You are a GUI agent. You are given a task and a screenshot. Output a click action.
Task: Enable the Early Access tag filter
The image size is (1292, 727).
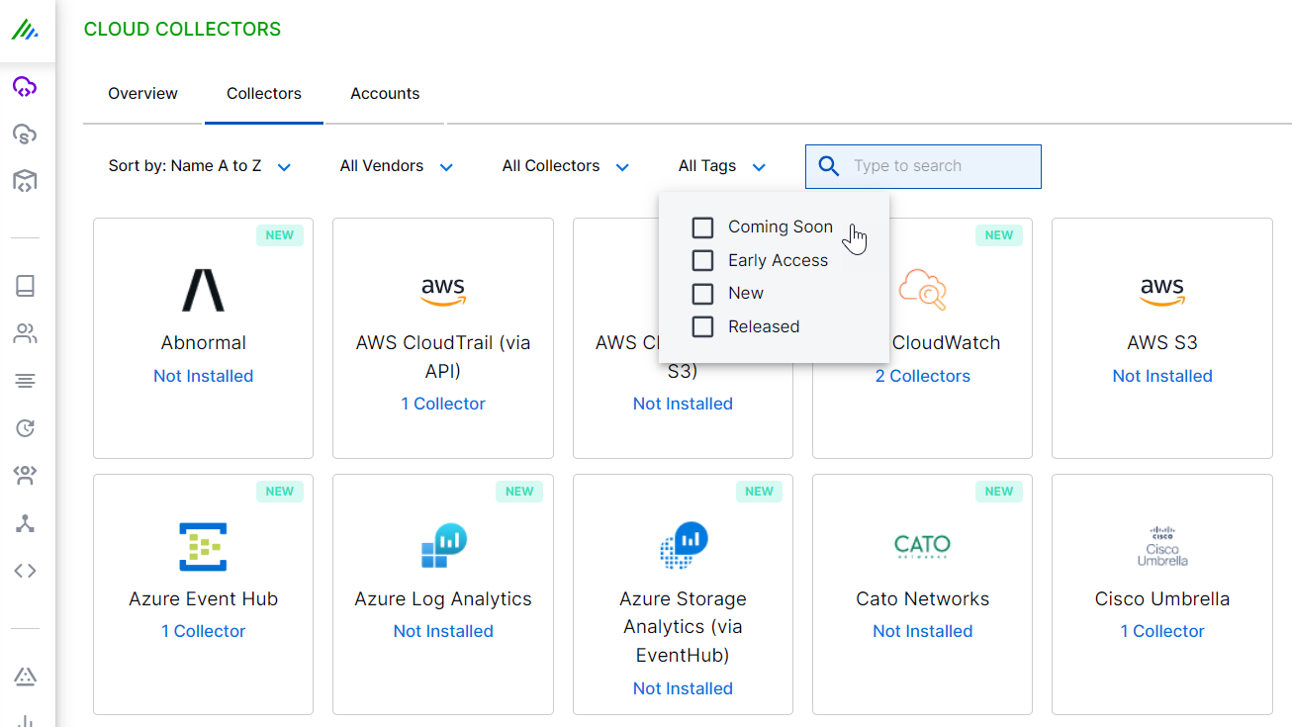click(702, 260)
